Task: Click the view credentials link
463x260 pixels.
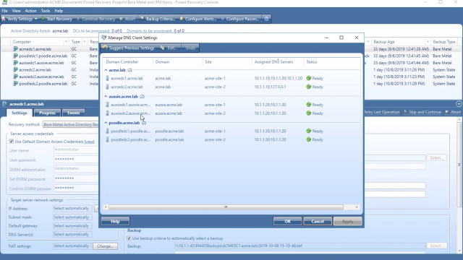Action: (89, 142)
